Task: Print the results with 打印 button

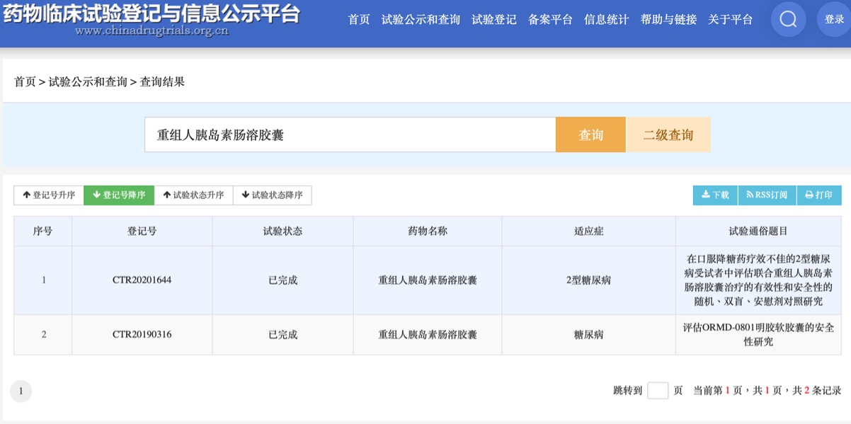Action: pyautogui.click(x=819, y=195)
